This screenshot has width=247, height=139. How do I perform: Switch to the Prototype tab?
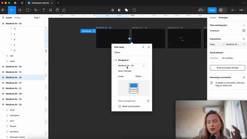[x=223, y=18]
